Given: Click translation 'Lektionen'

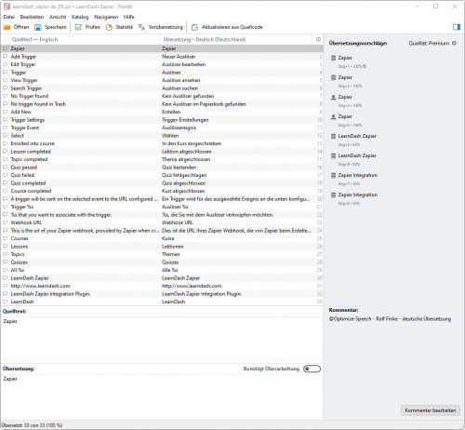Looking at the screenshot, I should click(x=173, y=247).
